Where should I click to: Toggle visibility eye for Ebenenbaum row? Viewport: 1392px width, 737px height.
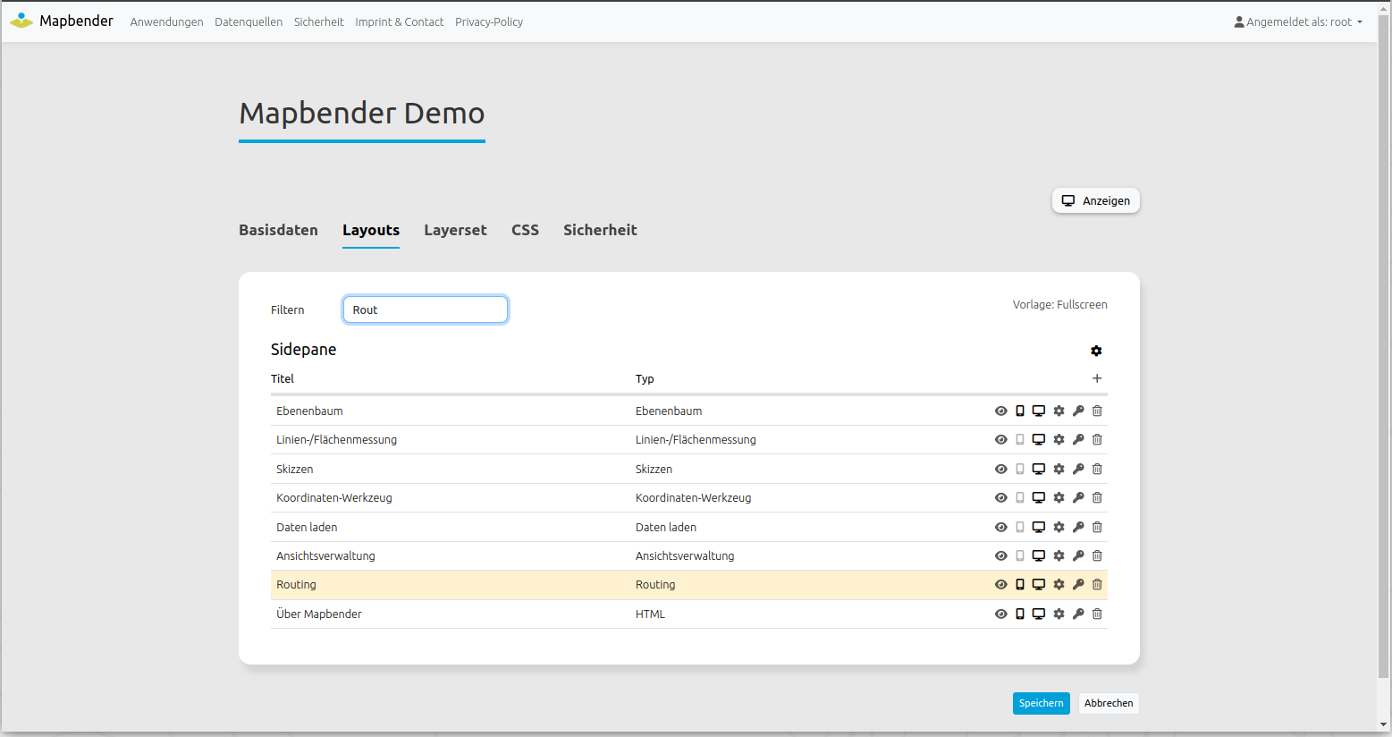[x=1001, y=411]
